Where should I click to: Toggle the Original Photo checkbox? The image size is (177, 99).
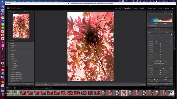pyautogui.click(x=148, y=26)
